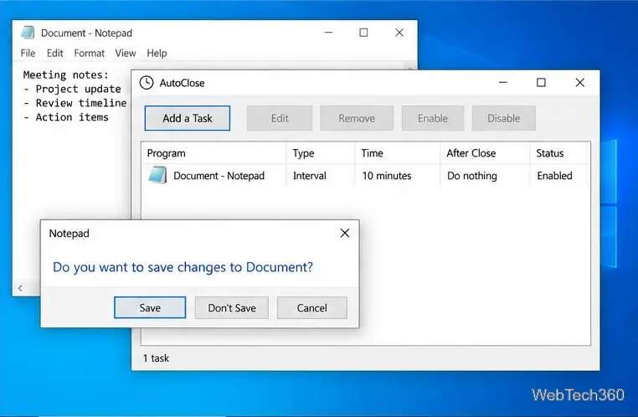Maximize the AutoClose window
Viewport: 638px width, 417px height.
(541, 83)
